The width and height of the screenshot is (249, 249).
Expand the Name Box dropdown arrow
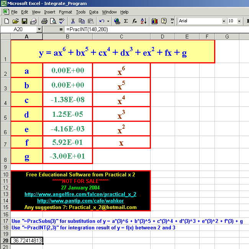coord(39,29)
